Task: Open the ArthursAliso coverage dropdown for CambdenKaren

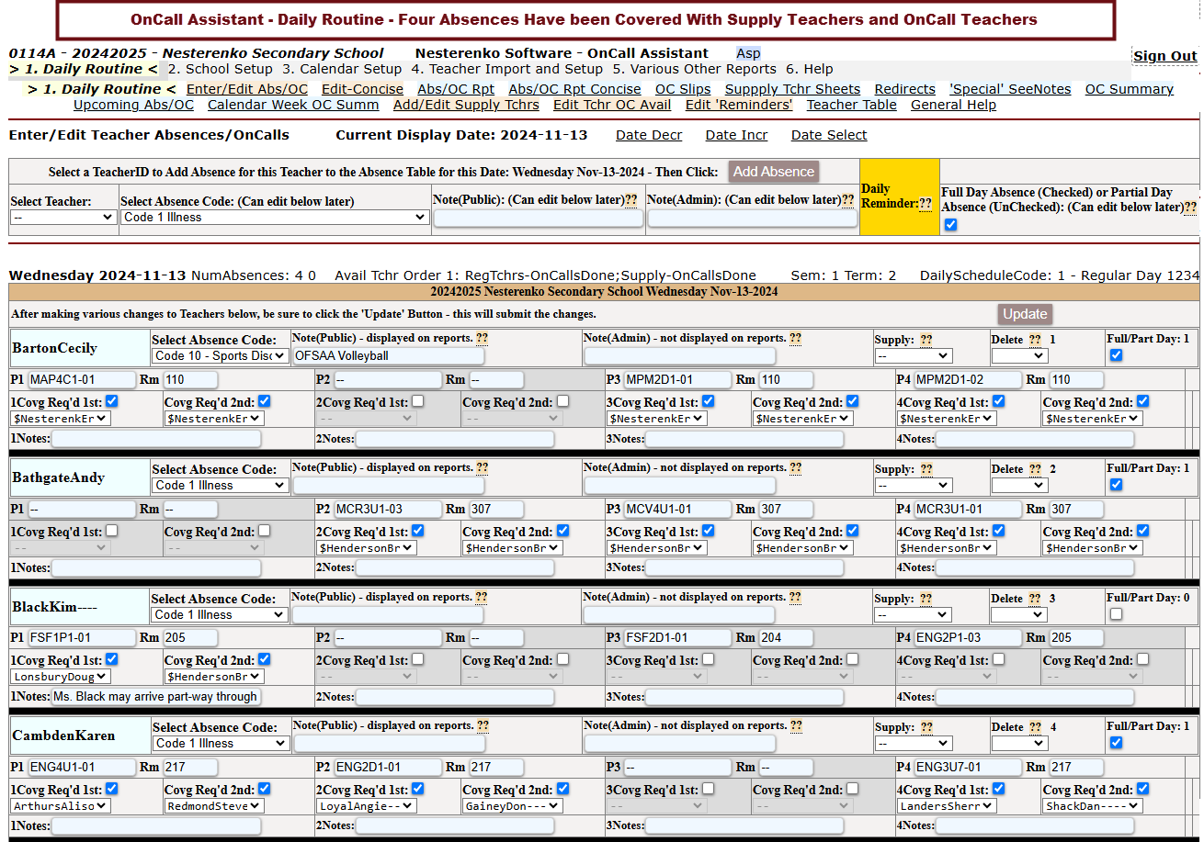Action: pyautogui.click(x=61, y=806)
